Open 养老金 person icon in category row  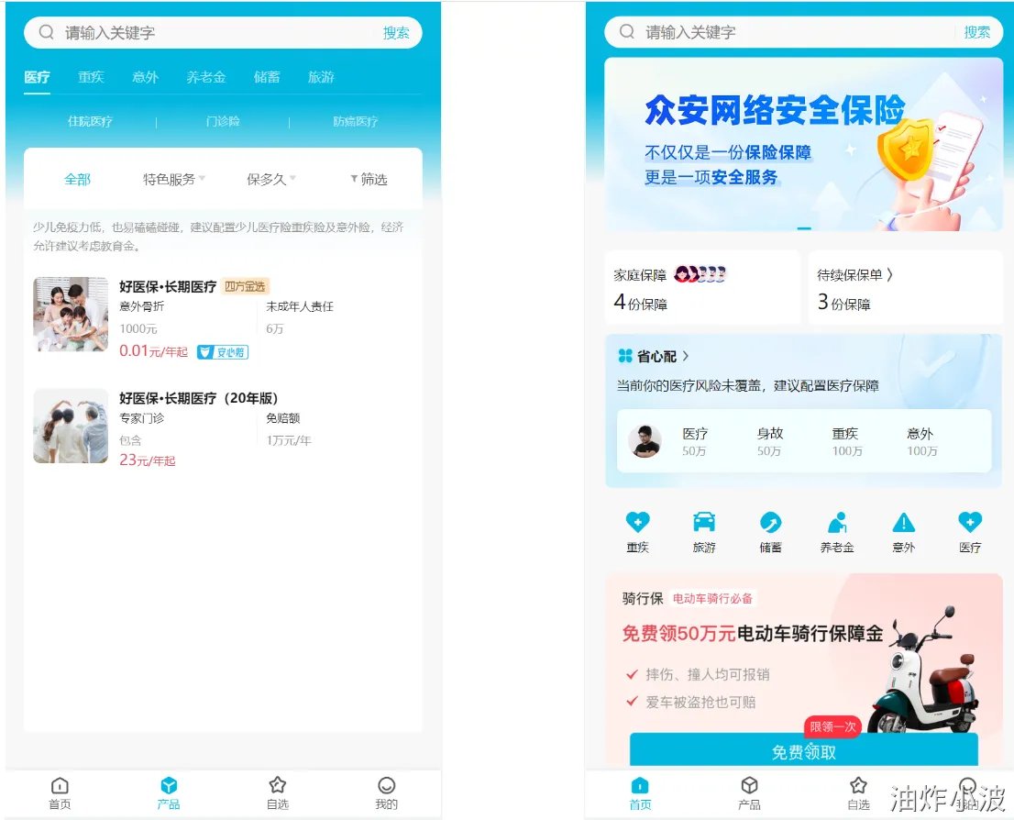coord(837,522)
